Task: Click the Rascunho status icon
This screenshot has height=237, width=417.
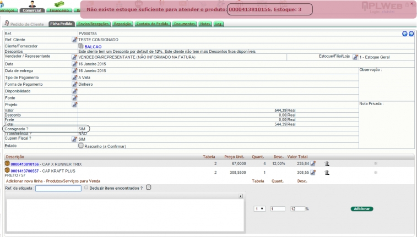Action: pyautogui.click(x=81, y=146)
